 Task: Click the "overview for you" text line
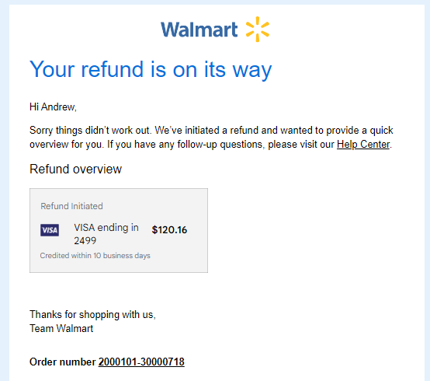pyautogui.click(x=66, y=145)
